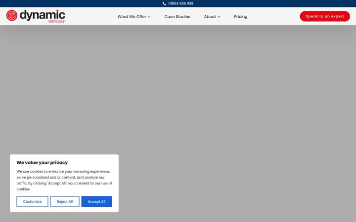Accept all cookies
The image size is (356, 222).
pyautogui.click(x=96, y=201)
